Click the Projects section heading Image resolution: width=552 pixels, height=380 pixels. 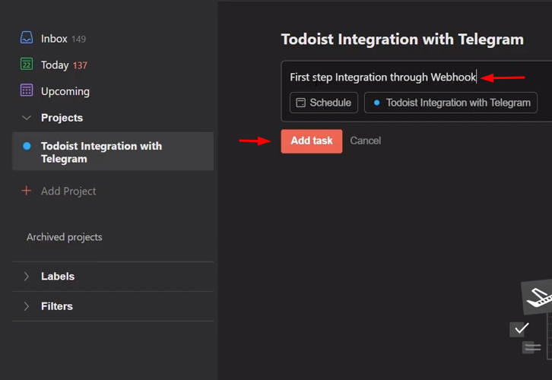pyautogui.click(x=62, y=118)
